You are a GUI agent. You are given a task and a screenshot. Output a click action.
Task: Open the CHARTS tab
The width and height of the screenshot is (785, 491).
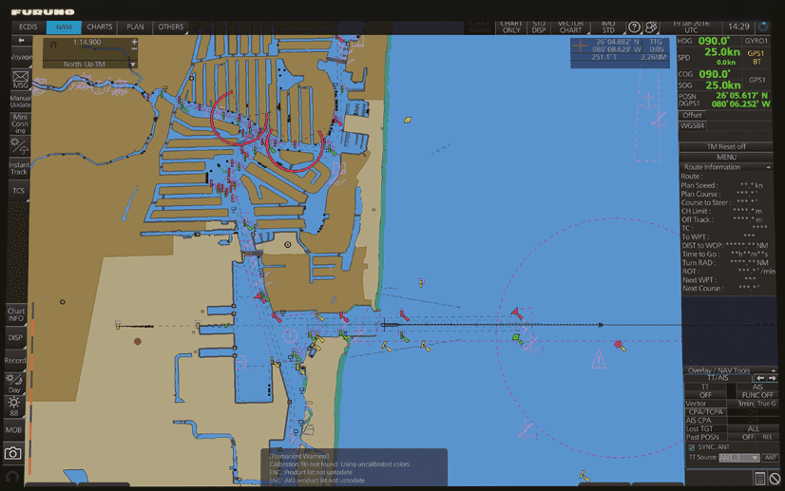click(100, 27)
